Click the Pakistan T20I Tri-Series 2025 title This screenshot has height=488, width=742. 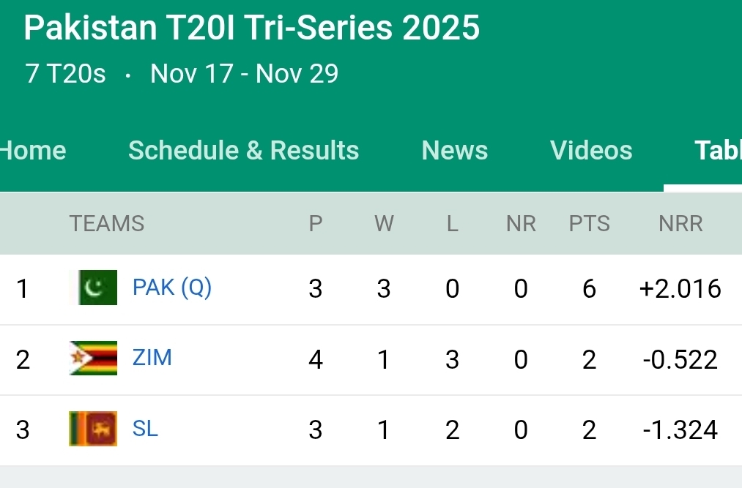point(251,28)
